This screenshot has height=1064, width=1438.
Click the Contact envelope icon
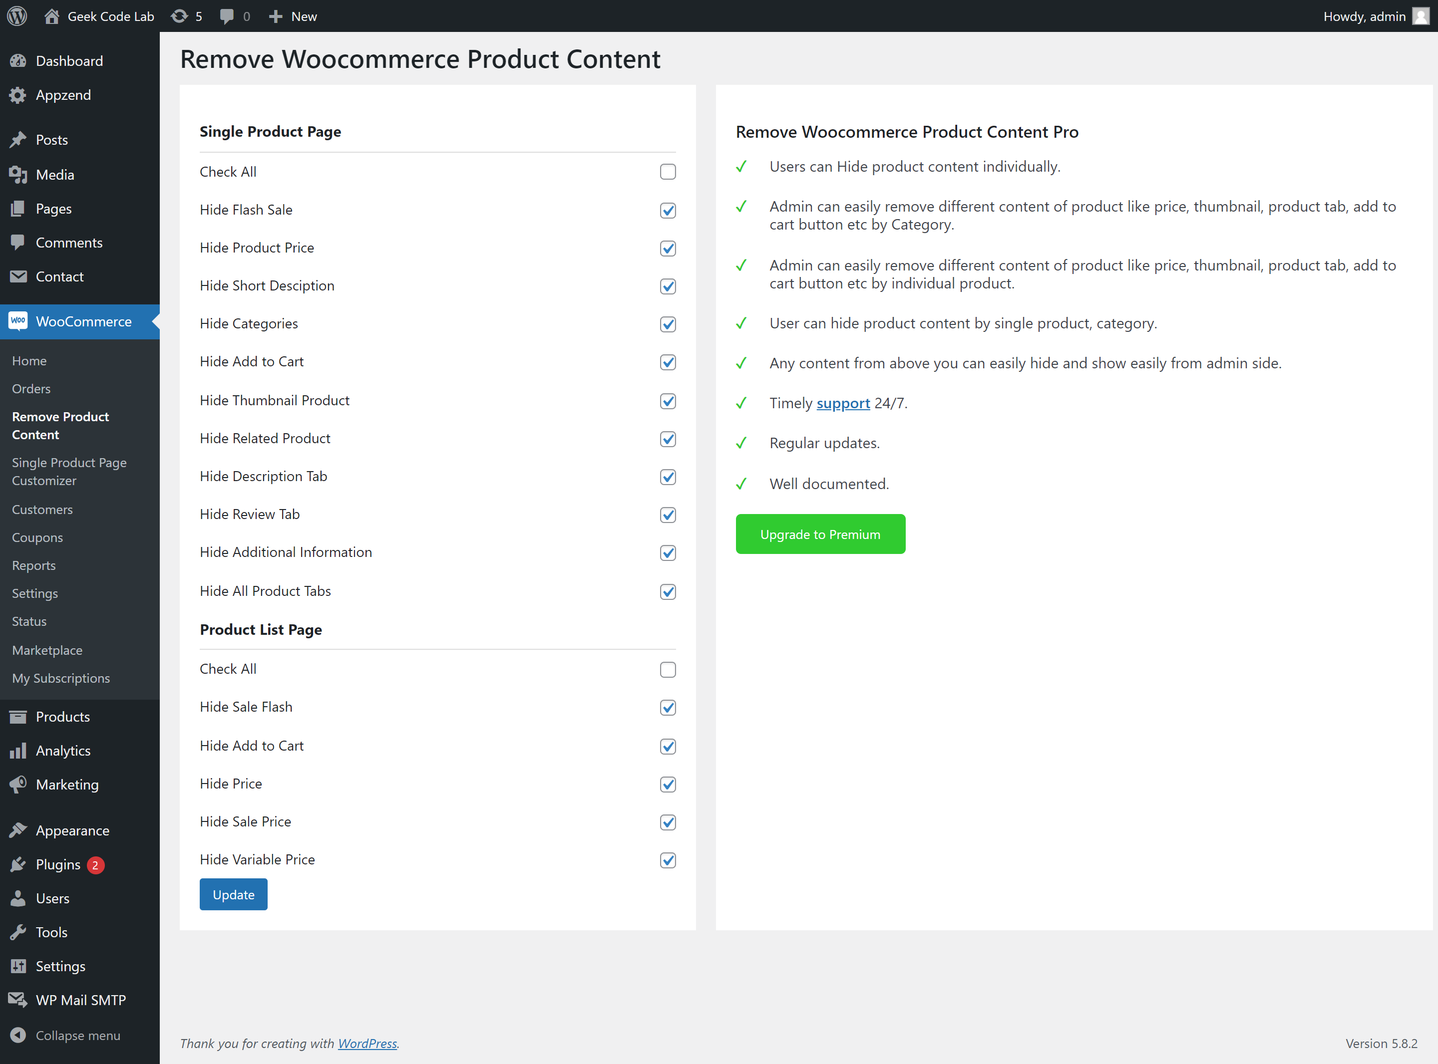18,277
